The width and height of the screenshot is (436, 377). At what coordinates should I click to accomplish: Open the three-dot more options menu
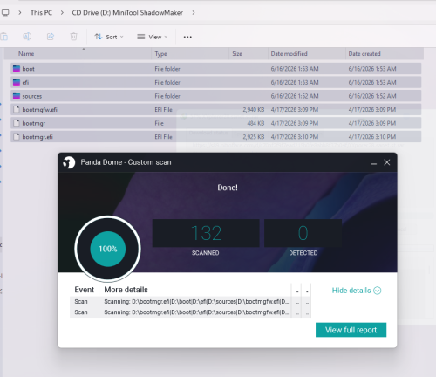coord(187,37)
